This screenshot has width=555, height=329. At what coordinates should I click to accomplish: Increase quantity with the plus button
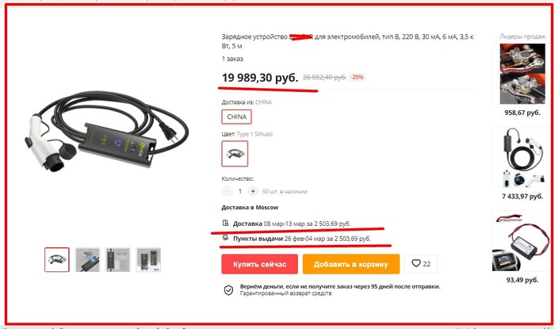click(253, 191)
